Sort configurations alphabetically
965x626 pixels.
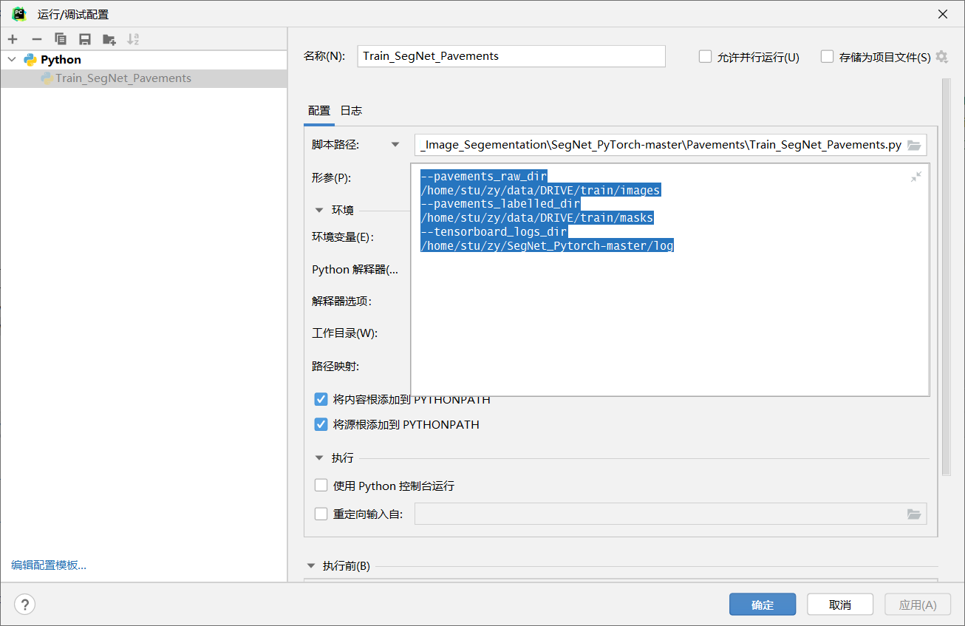pos(133,38)
